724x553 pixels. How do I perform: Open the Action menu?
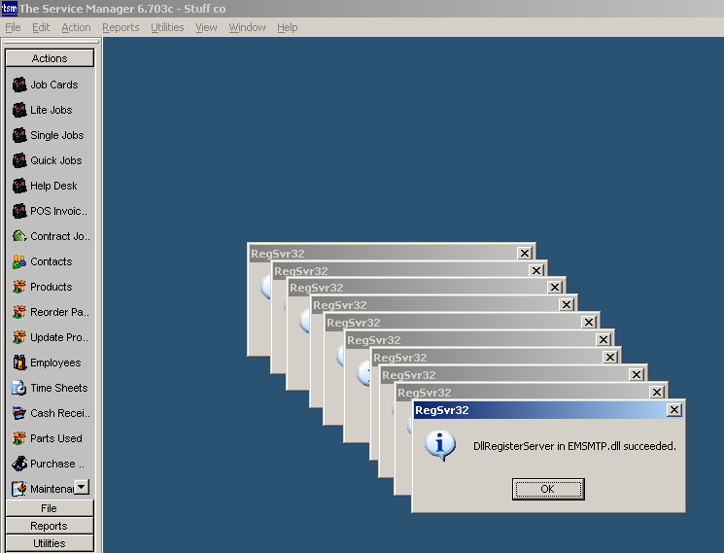tap(76, 27)
